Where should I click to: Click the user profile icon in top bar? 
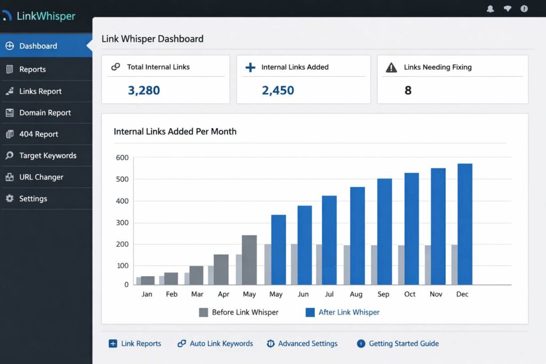coord(490,9)
